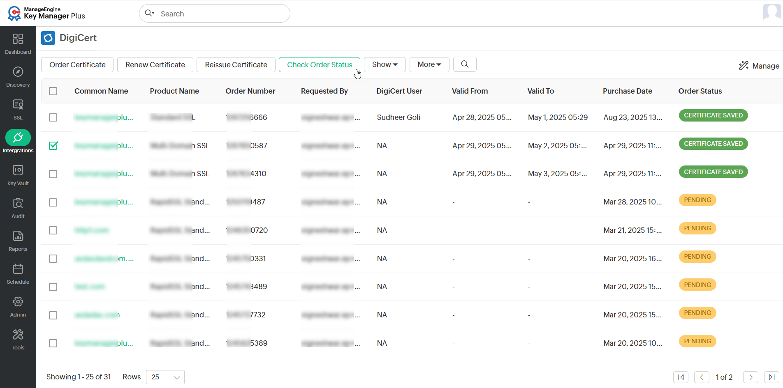Click the Product Name column header
Viewport: 783px width, 388px height.
tap(174, 91)
